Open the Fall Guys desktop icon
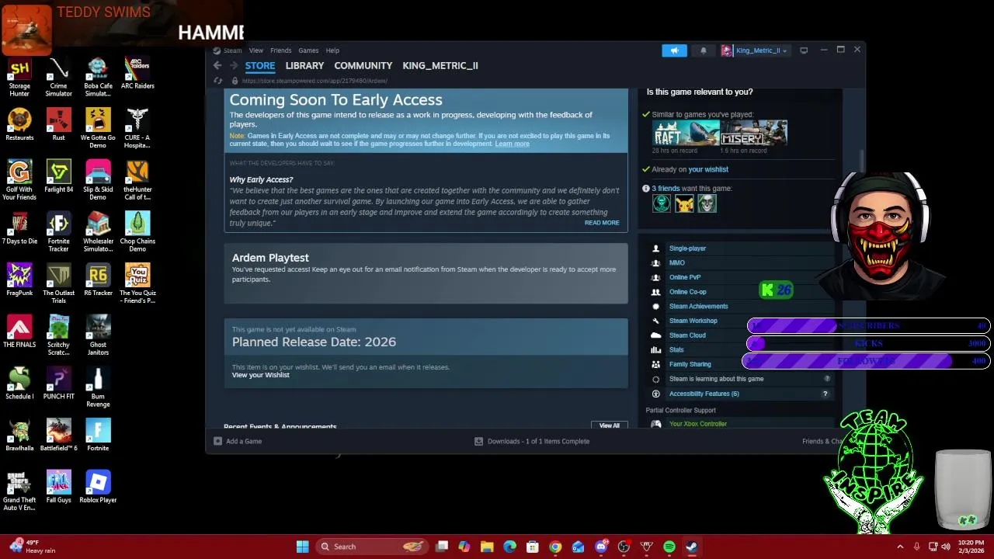 coord(58,488)
